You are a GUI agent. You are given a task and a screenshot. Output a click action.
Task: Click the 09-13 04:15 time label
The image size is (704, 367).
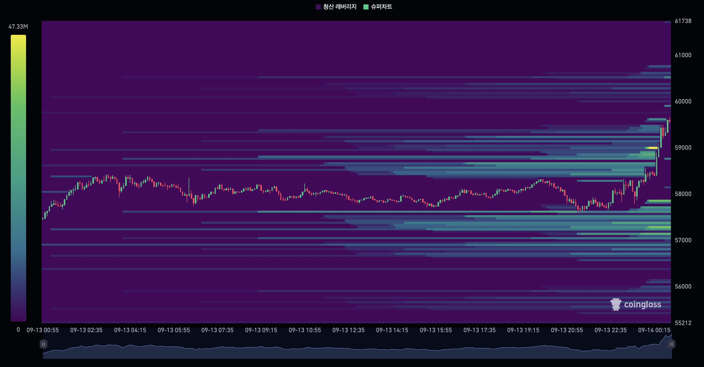(x=130, y=330)
